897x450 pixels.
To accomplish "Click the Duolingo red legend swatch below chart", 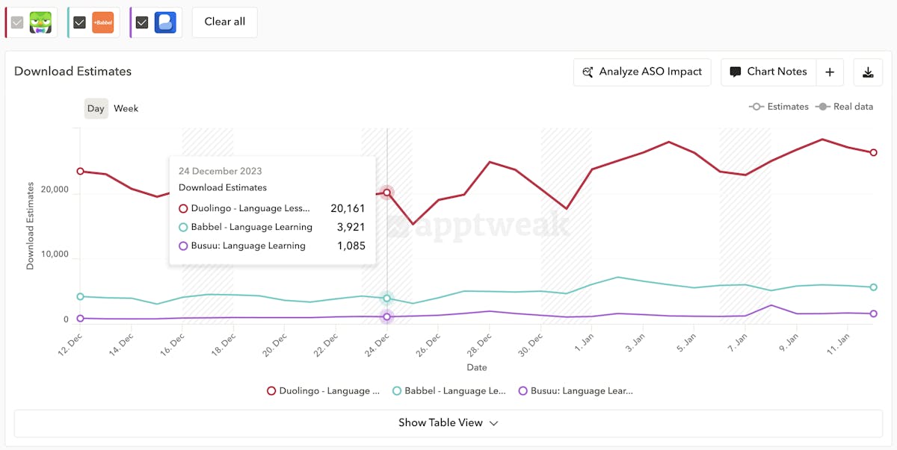I will (x=272, y=391).
